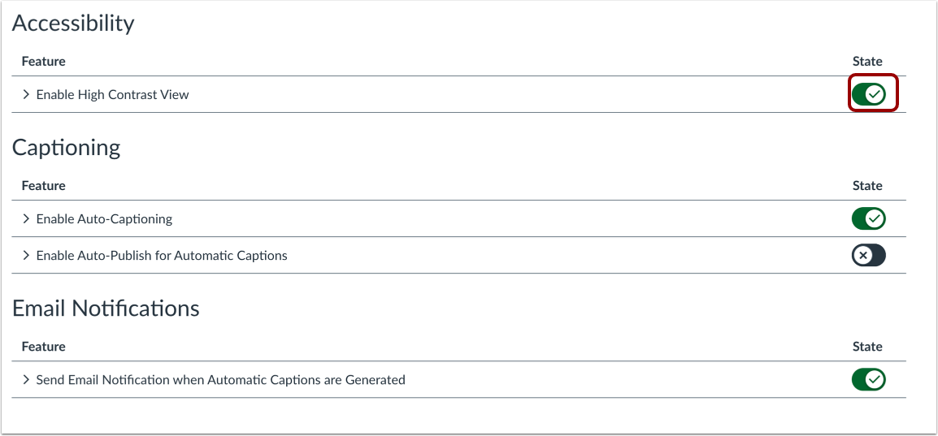938x436 pixels.
Task: Click chevron beside Enable Auto-Publish for Automatic Captions
Action: pyautogui.click(x=26, y=256)
